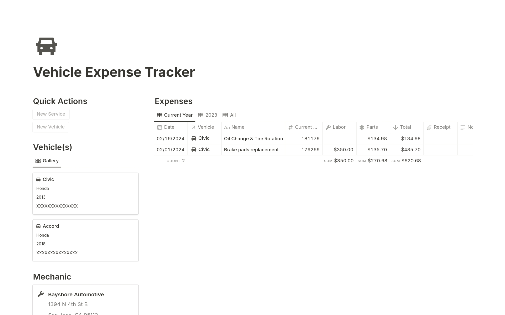Click the car icon on Civic card
Viewport: 505px width, 315px height.
click(x=38, y=179)
